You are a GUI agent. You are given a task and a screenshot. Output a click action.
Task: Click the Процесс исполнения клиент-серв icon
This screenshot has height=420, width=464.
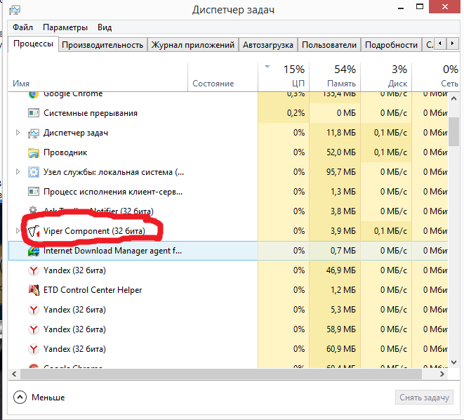coord(34,192)
